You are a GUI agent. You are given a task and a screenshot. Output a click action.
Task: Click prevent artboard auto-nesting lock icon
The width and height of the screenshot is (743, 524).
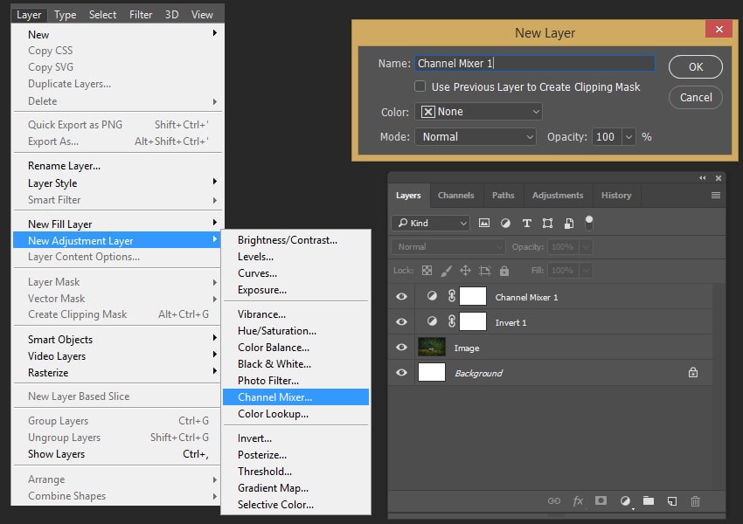click(485, 270)
